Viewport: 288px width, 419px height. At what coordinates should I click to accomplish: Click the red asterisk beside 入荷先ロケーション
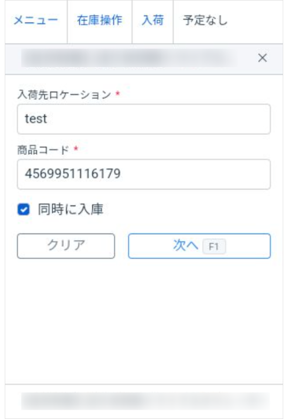[117, 94]
